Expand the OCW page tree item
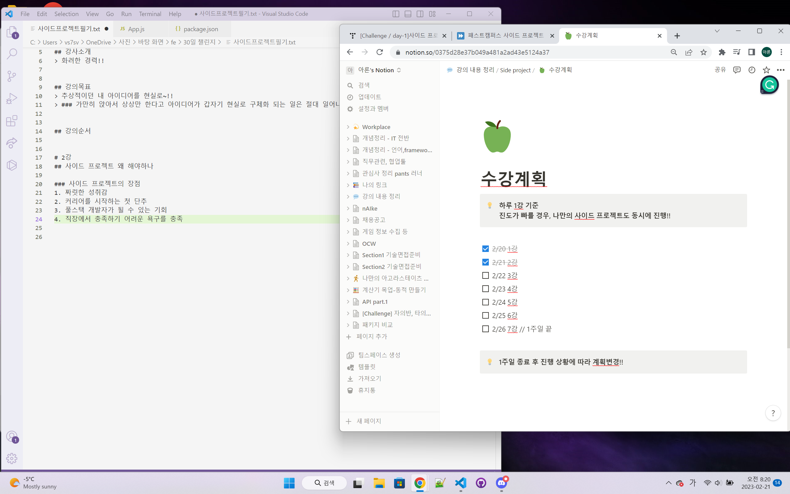 (348, 243)
